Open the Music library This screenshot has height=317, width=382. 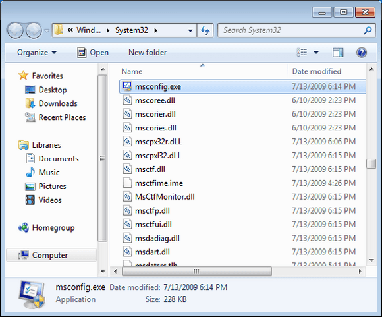pyautogui.click(x=43, y=173)
